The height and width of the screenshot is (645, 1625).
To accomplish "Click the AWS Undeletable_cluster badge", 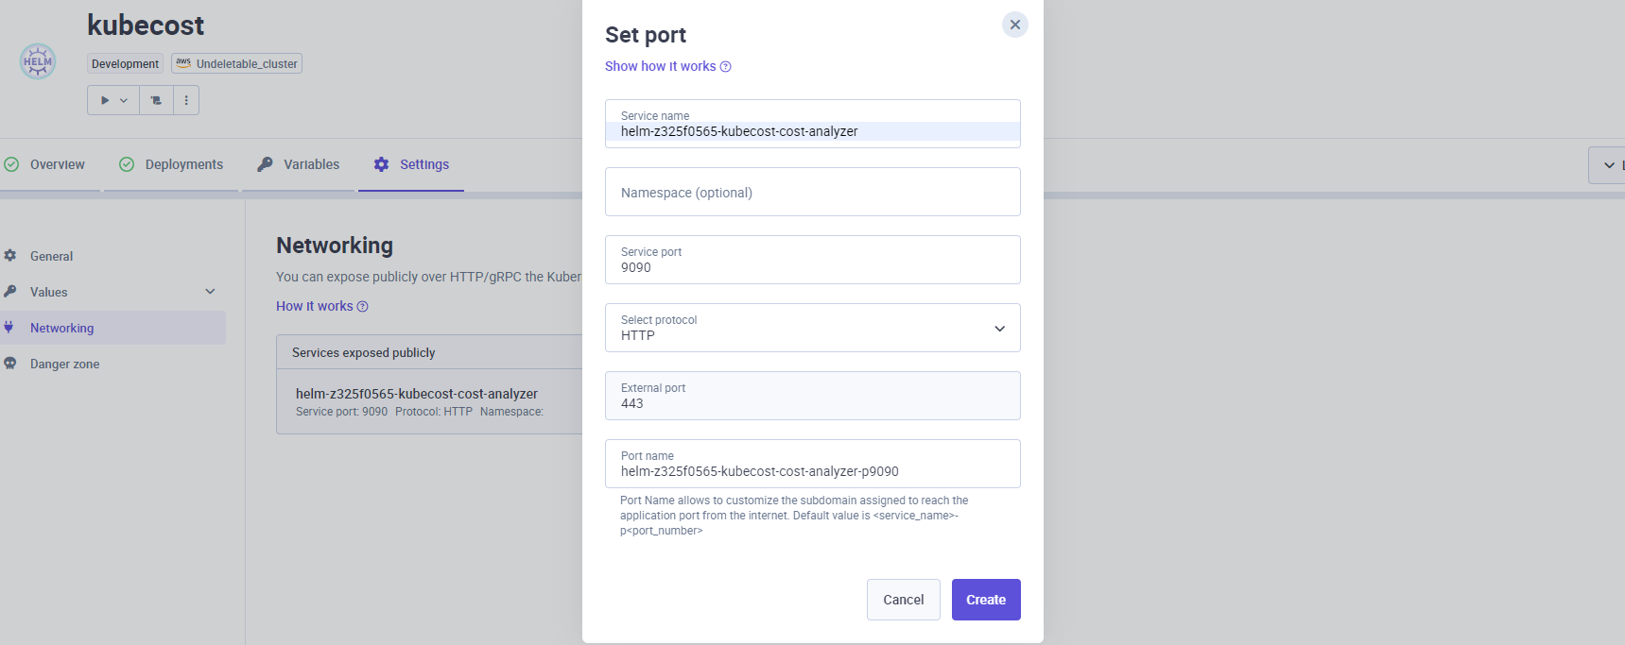I will point(236,63).
